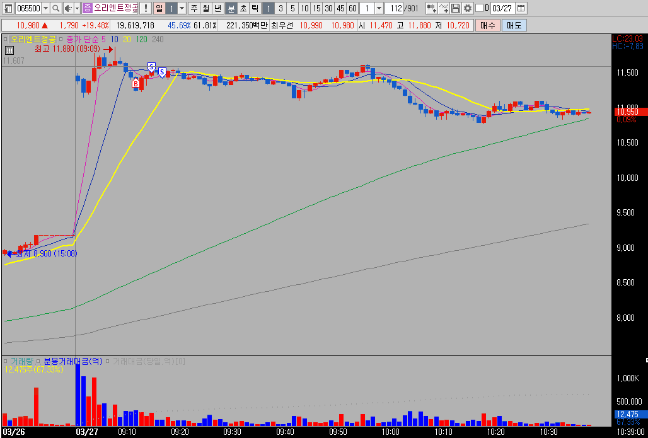Click the yellow MA 20 legend label

tap(127, 39)
